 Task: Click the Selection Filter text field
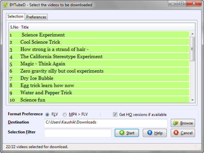click(x=78, y=133)
